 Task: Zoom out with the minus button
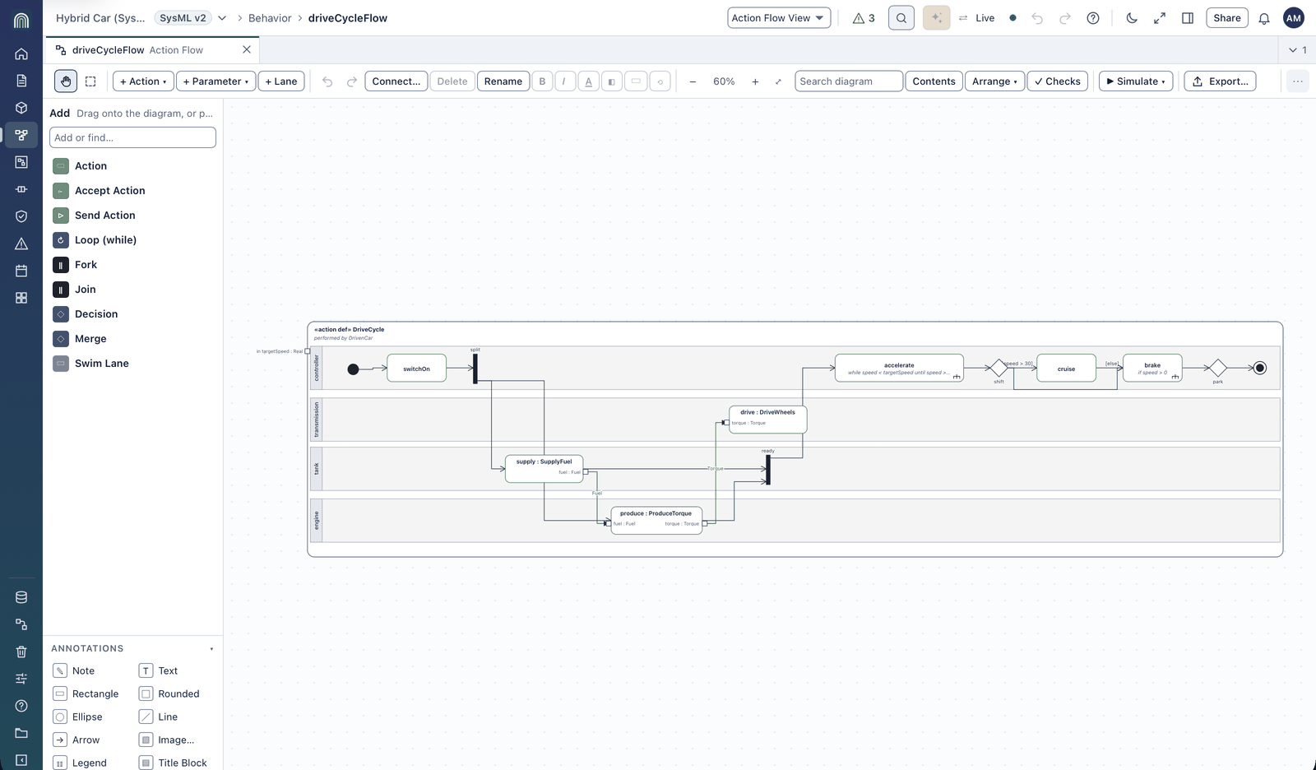coord(693,81)
